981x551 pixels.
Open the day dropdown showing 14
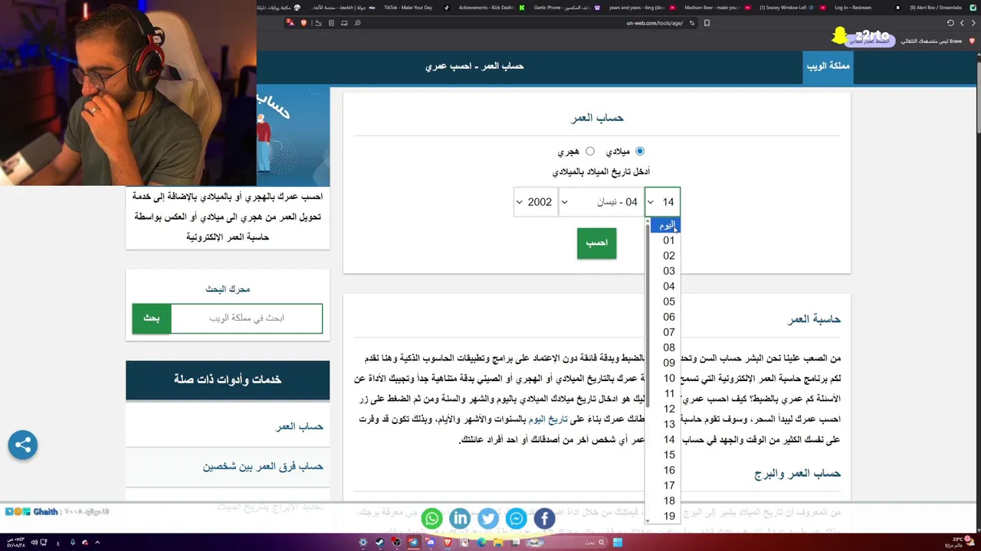point(662,202)
